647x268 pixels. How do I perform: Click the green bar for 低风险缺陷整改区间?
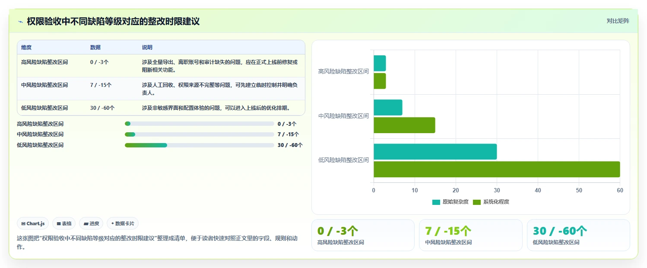497,169
